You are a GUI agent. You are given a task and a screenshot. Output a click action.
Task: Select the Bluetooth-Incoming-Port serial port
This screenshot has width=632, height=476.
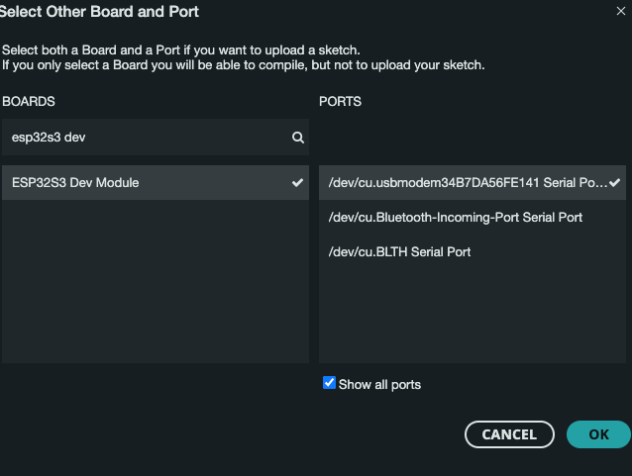pos(455,217)
